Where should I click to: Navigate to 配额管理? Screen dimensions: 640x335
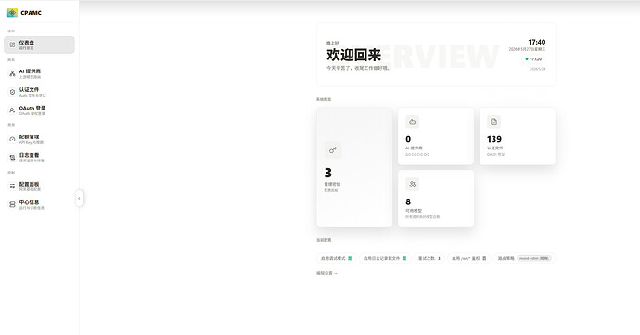tap(39, 139)
